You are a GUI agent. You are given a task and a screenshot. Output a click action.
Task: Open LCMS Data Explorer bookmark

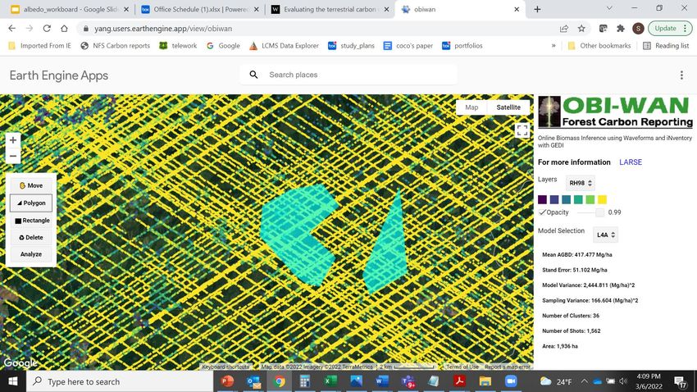pyautogui.click(x=284, y=46)
